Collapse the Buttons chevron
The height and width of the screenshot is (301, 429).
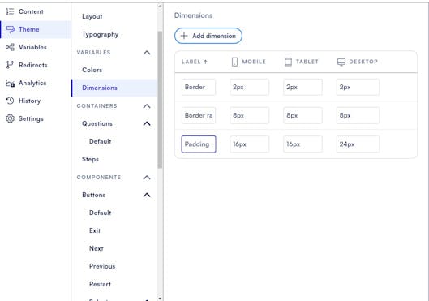147,195
